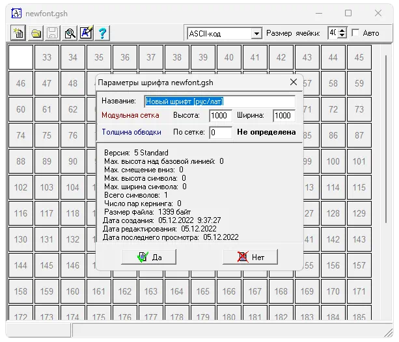This screenshot has height=342, width=399.
Task: Select glyph cell 75
Action: (47, 135)
